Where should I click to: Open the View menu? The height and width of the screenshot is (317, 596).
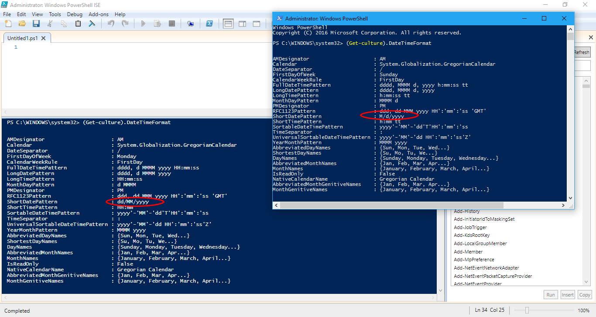[x=38, y=14]
